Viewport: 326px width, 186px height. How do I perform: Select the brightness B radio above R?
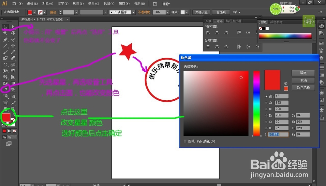(x=266, y=109)
